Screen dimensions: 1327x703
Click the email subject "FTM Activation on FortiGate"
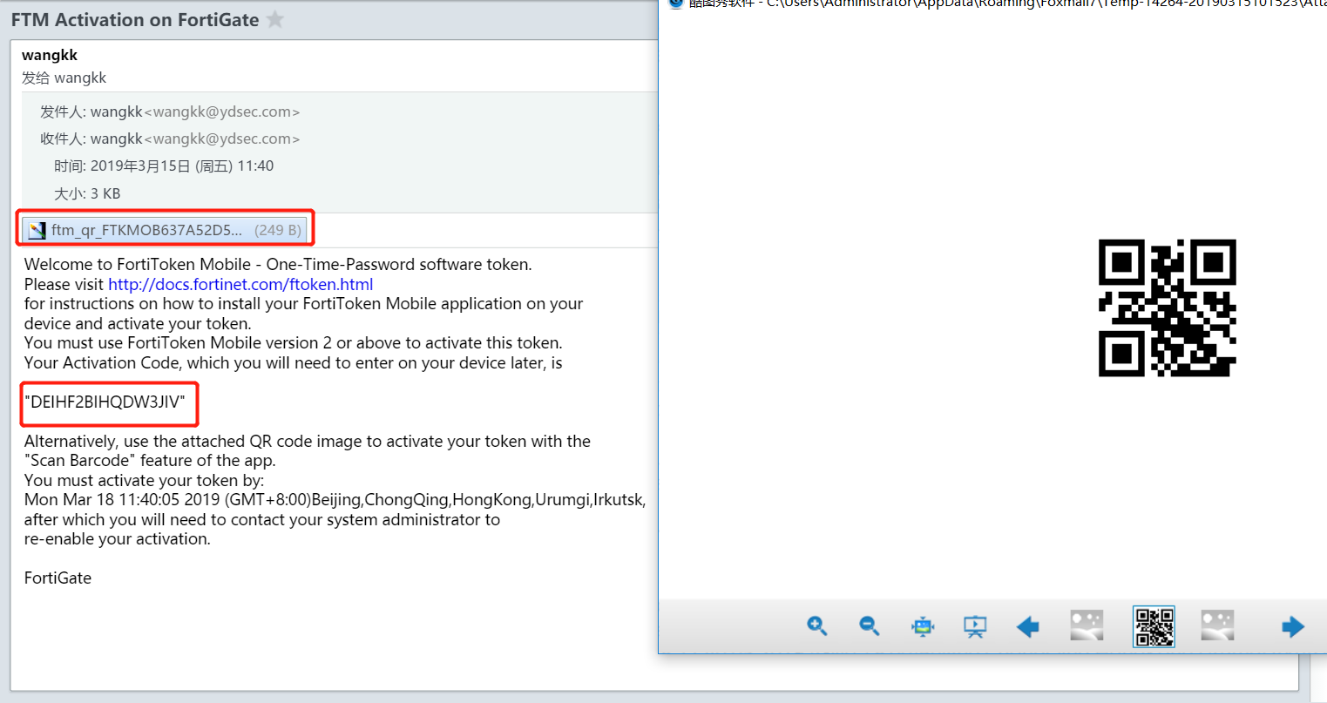pos(135,19)
